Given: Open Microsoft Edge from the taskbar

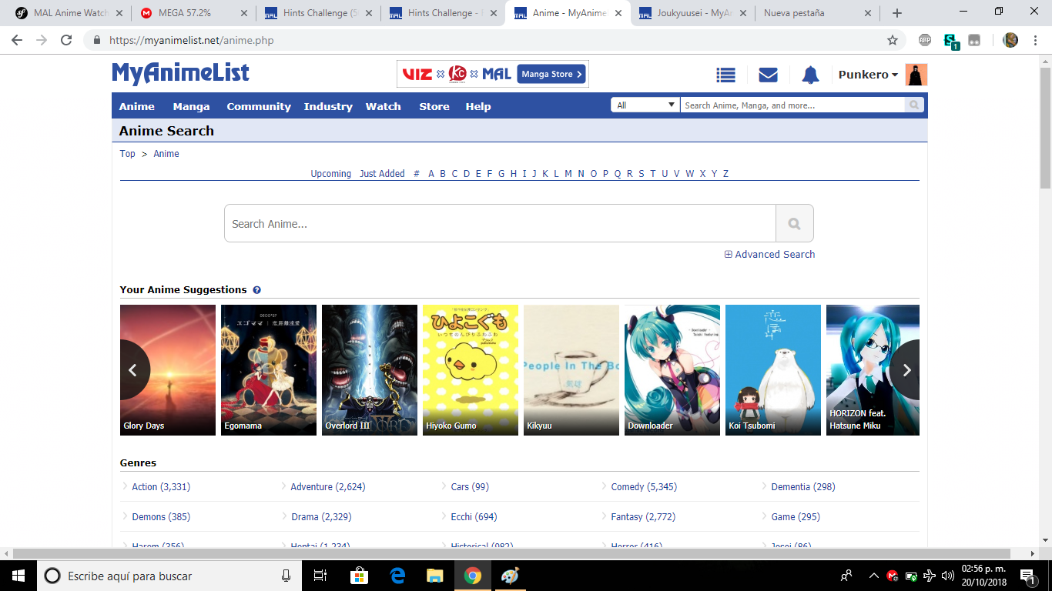Looking at the screenshot, I should (x=397, y=576).
